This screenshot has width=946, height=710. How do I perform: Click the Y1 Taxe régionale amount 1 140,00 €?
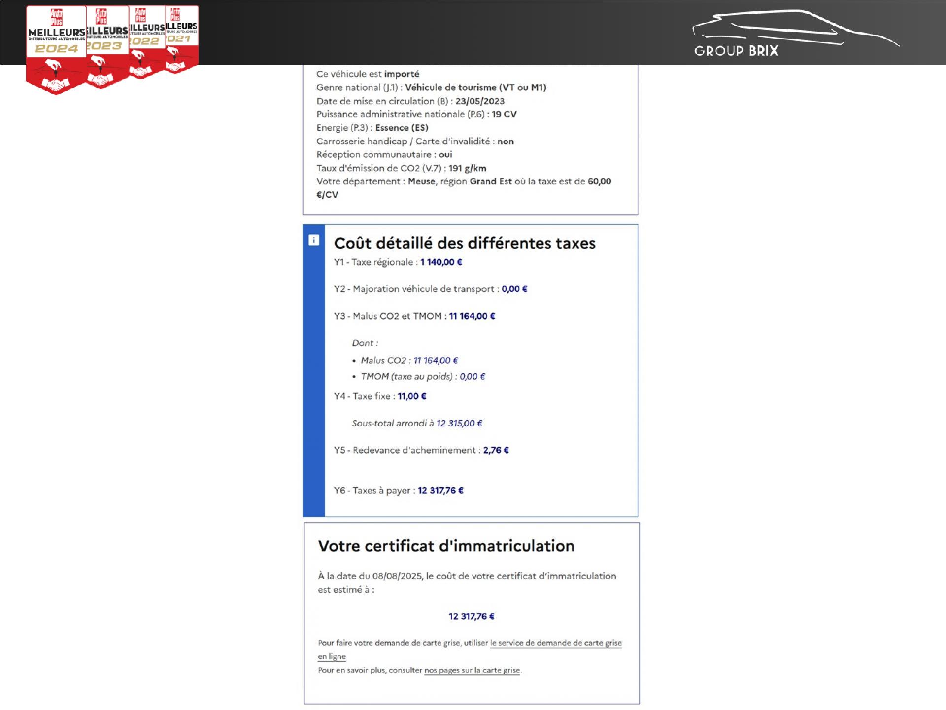point(441,262)
